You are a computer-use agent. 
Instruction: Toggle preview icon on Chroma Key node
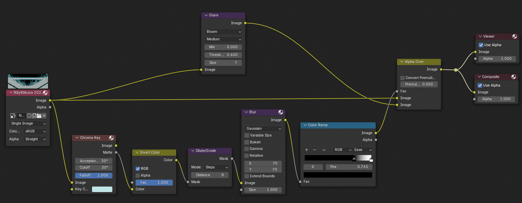pos(112,138)
